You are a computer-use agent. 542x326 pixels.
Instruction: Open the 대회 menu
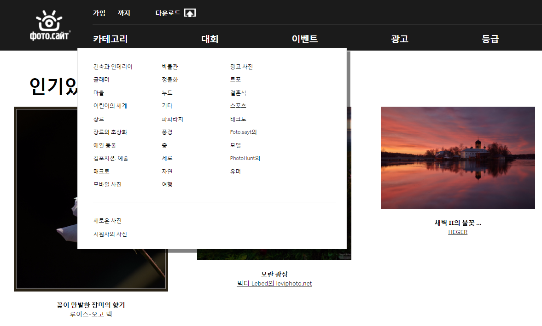pyautogui.click(x=210, y=39)
